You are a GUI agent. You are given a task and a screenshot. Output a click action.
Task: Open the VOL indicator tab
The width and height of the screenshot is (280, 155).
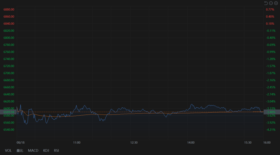8,150
